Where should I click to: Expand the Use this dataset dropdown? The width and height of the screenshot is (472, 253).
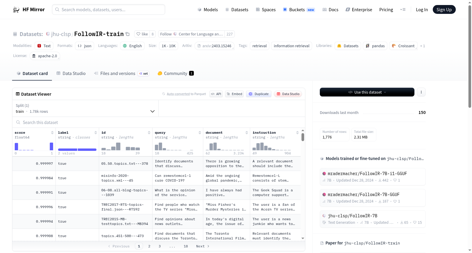point(367,92)
